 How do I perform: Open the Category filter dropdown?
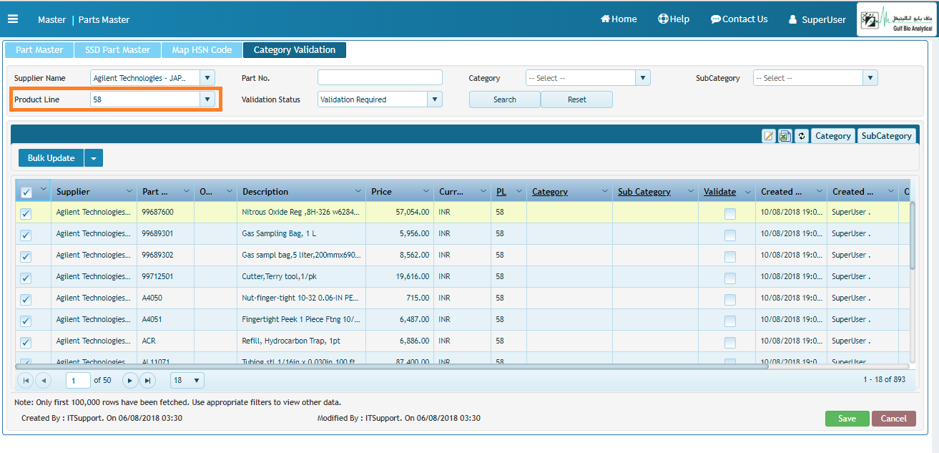click(x=642, y=78)
